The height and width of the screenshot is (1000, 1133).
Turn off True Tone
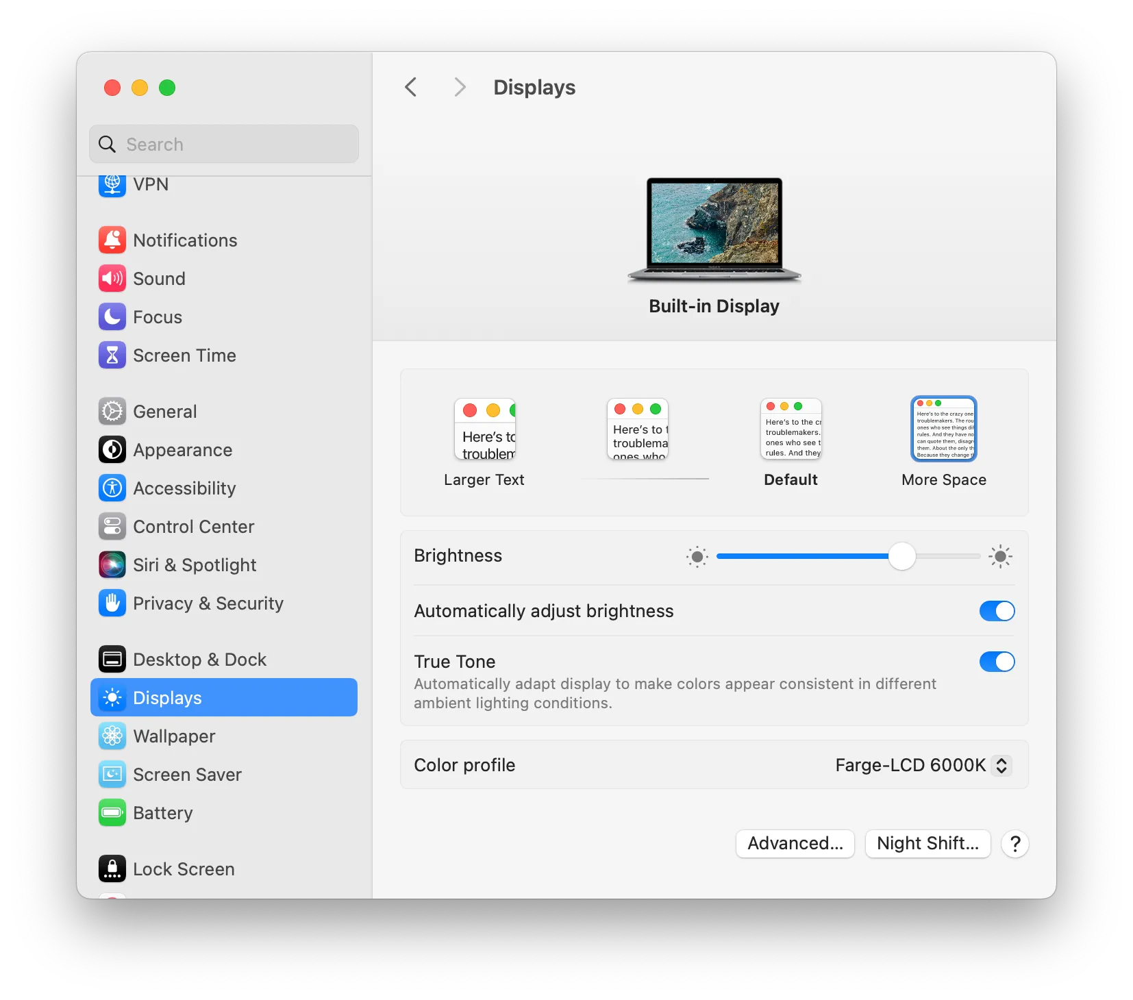pos(997,662)
